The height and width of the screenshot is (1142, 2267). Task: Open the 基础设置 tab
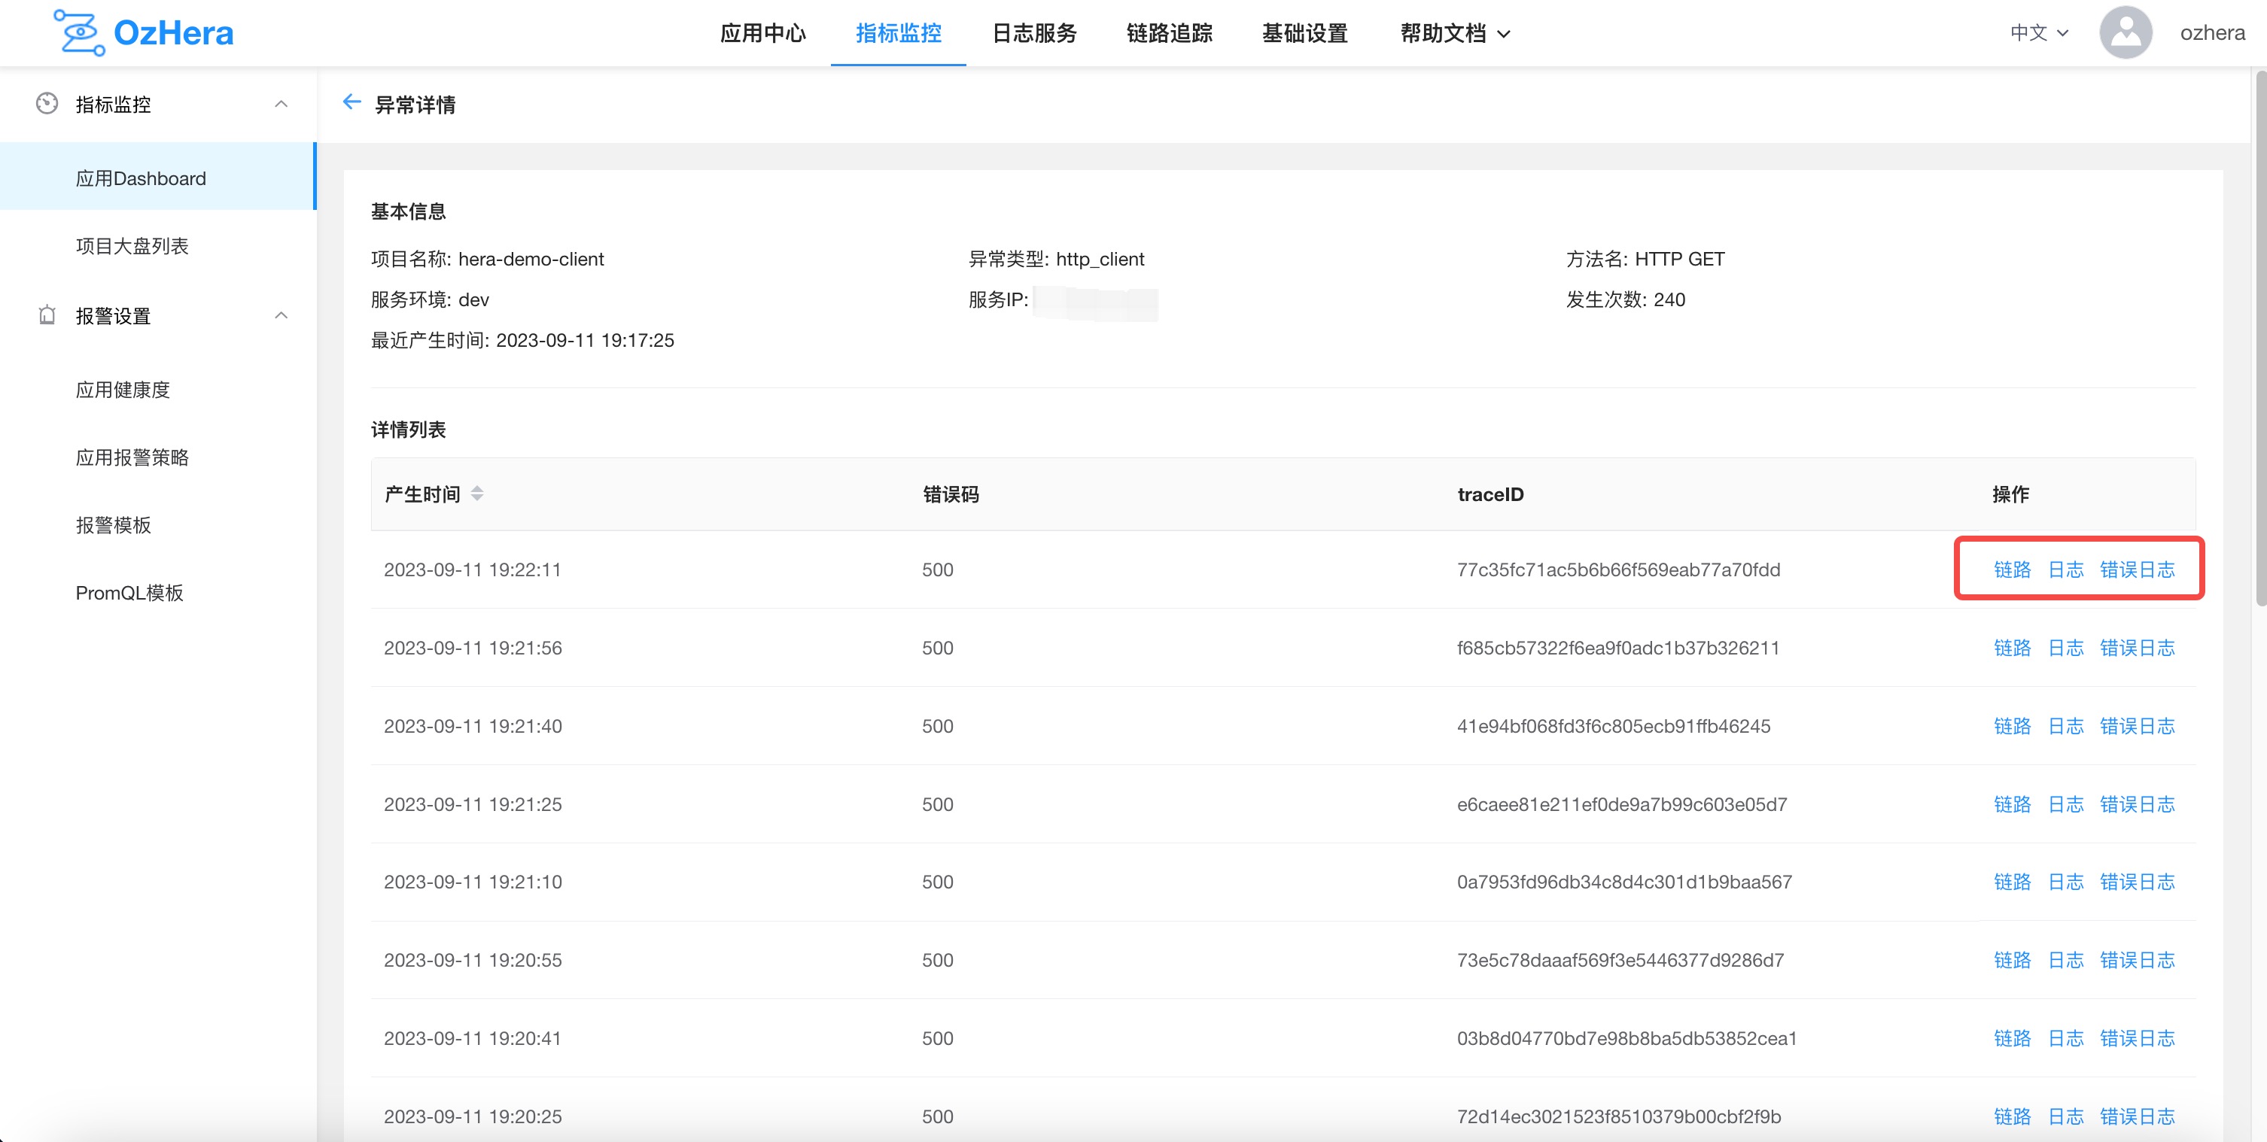click(1305, 33)
